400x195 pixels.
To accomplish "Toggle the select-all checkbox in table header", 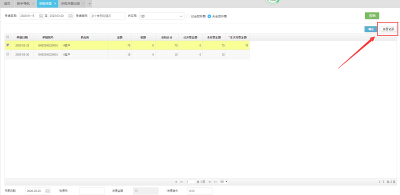I will [7, 37].
